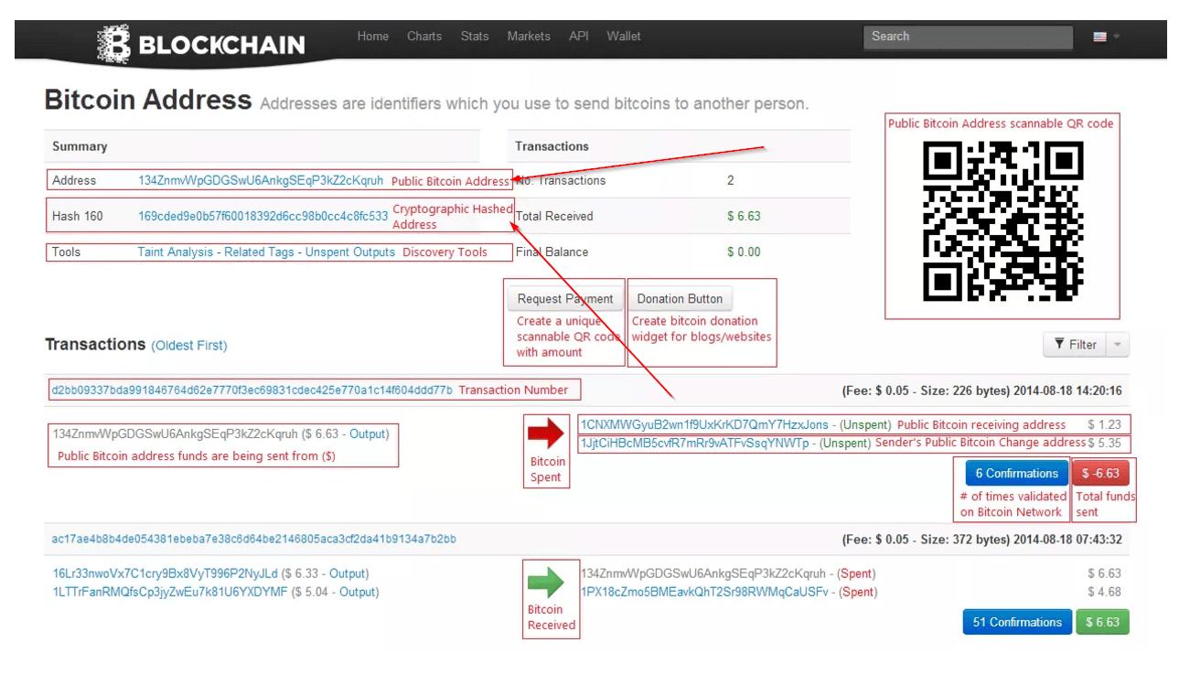Open the language selector caret
Image resolution: width=1190 pixels, height=685 pixels.
click(x=1115, y=37)
